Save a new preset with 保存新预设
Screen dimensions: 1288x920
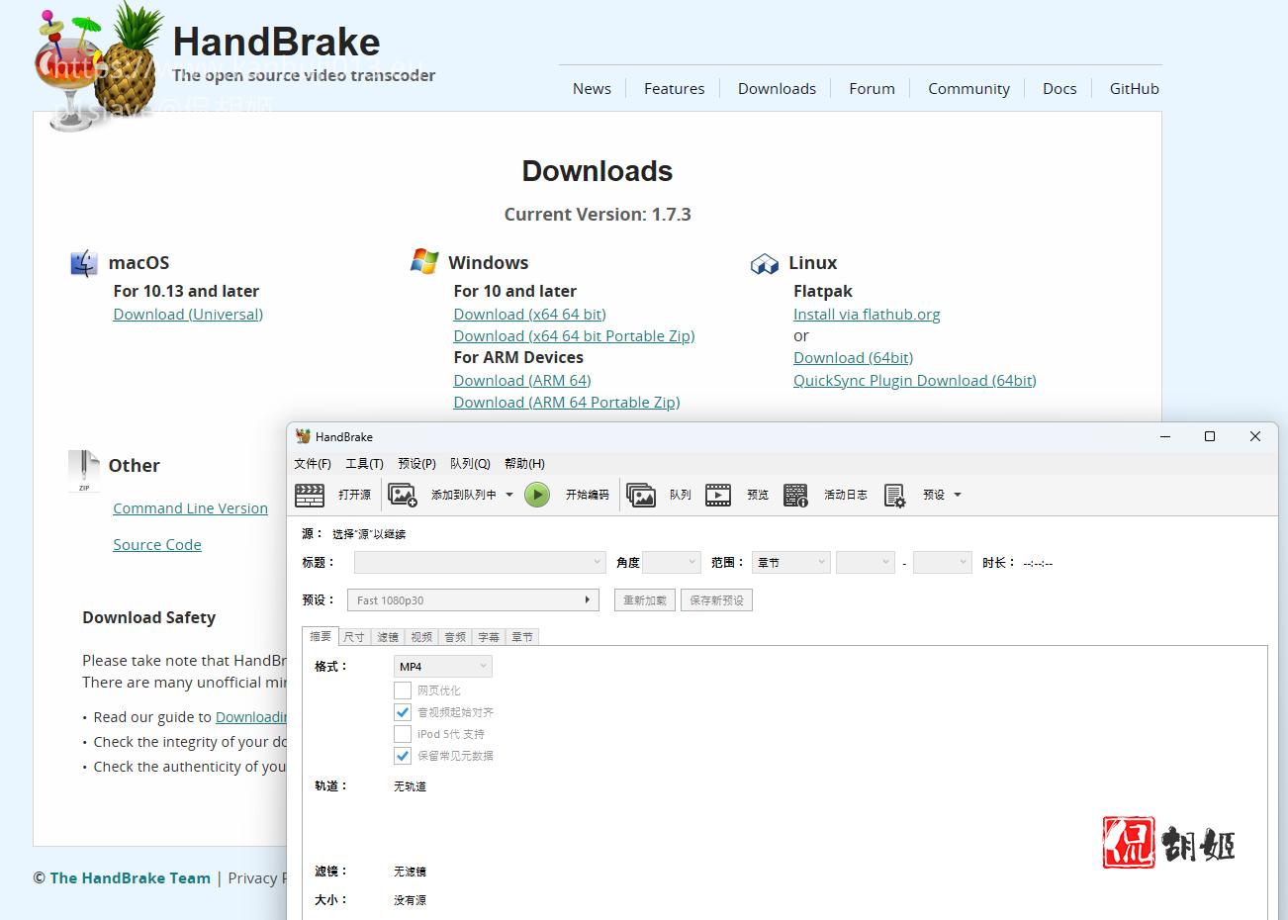click(x=716, y=599)
